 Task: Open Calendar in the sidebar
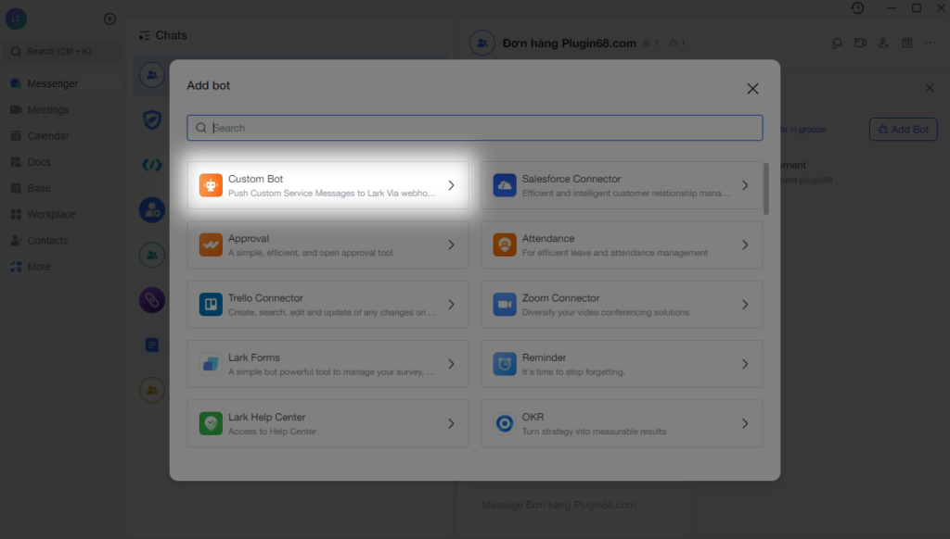[60, 136]
